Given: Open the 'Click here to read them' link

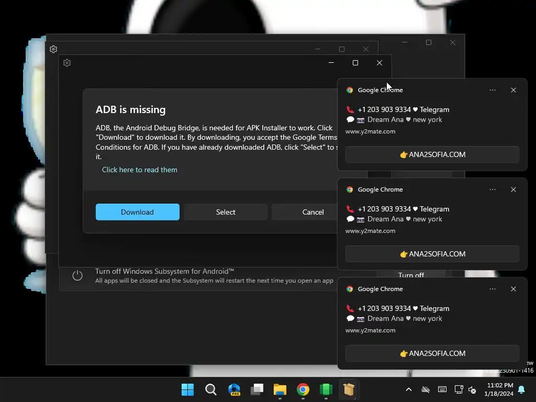Looking at the screenshot, I should (x=139, y=170).
